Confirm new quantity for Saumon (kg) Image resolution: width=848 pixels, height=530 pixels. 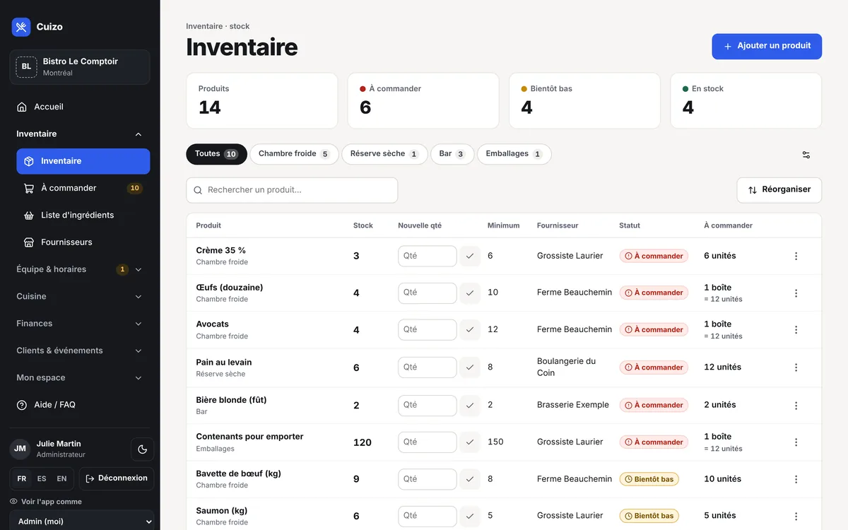click(x=470, y=516)
